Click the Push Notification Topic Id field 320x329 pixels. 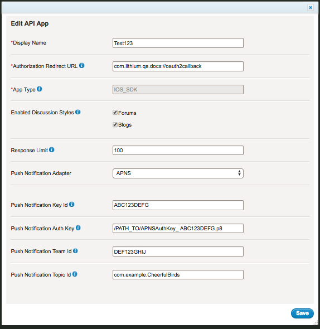pyautogui.click(x=178, y=275)
